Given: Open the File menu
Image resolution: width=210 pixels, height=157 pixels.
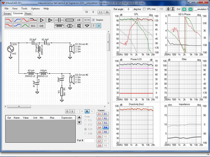Looking at the screenshot, I should click(x=7, y=8).
